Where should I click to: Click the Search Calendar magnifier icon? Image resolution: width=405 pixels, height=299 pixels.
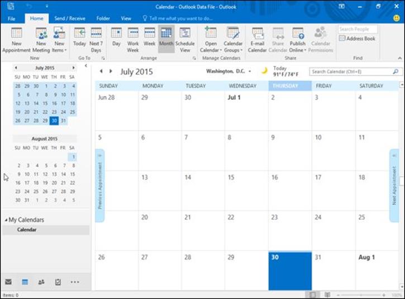coord(396,72)
